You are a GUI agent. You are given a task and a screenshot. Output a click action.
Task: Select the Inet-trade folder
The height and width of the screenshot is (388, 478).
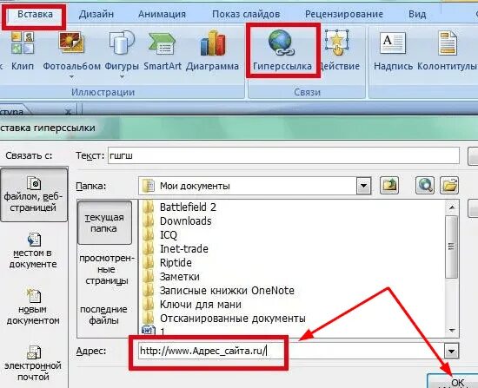pyautogui.click(x=176, y=249)
